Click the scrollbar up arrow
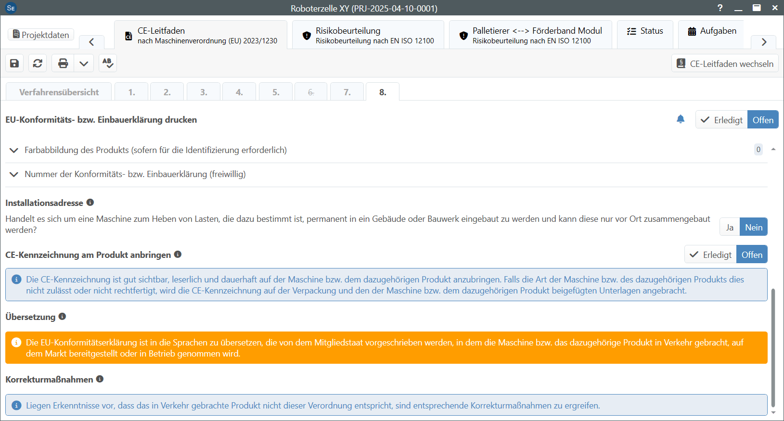This screenshot has width=784, height=421. click(773, 150)
